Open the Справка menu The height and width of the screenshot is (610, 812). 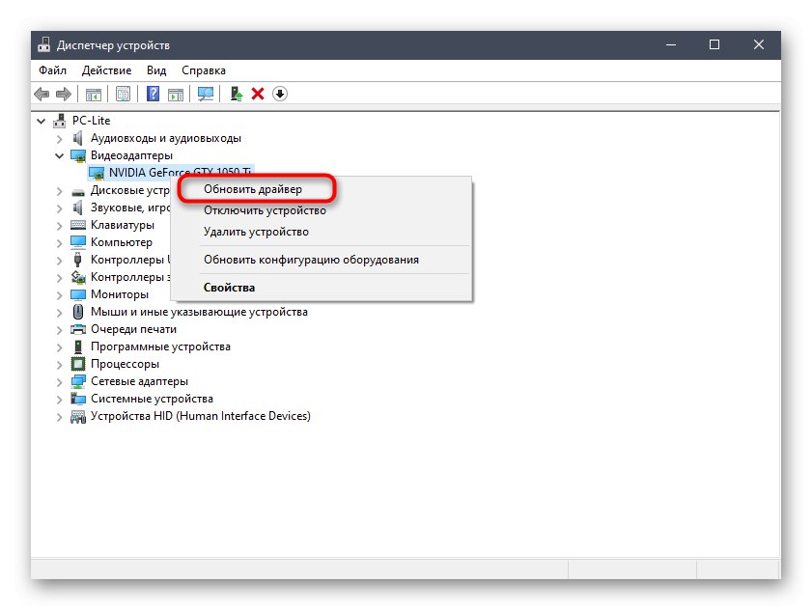coord(204,70)
